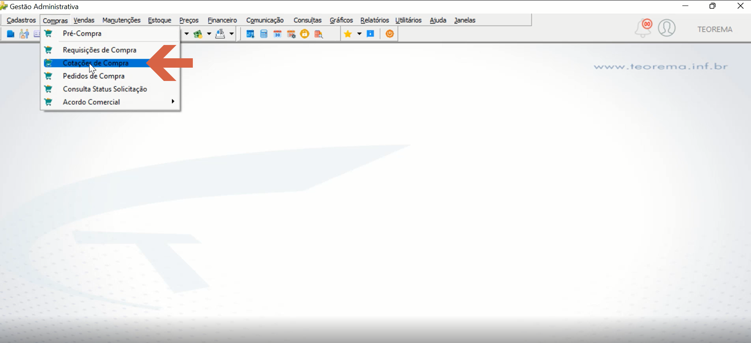Viewport: 751px width, 343px height.
Task: Open the Ajuda menu
Action: [x=438, y=20]
